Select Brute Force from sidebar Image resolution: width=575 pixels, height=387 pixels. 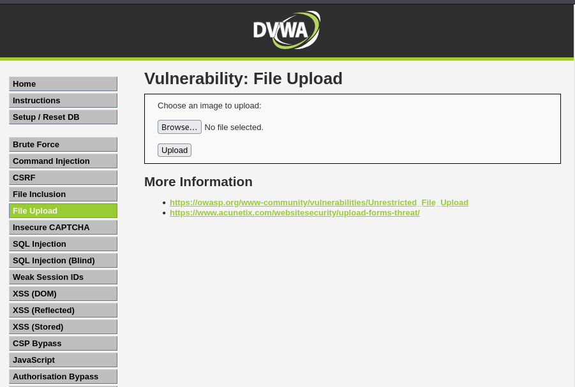click(x=63, y=145)
